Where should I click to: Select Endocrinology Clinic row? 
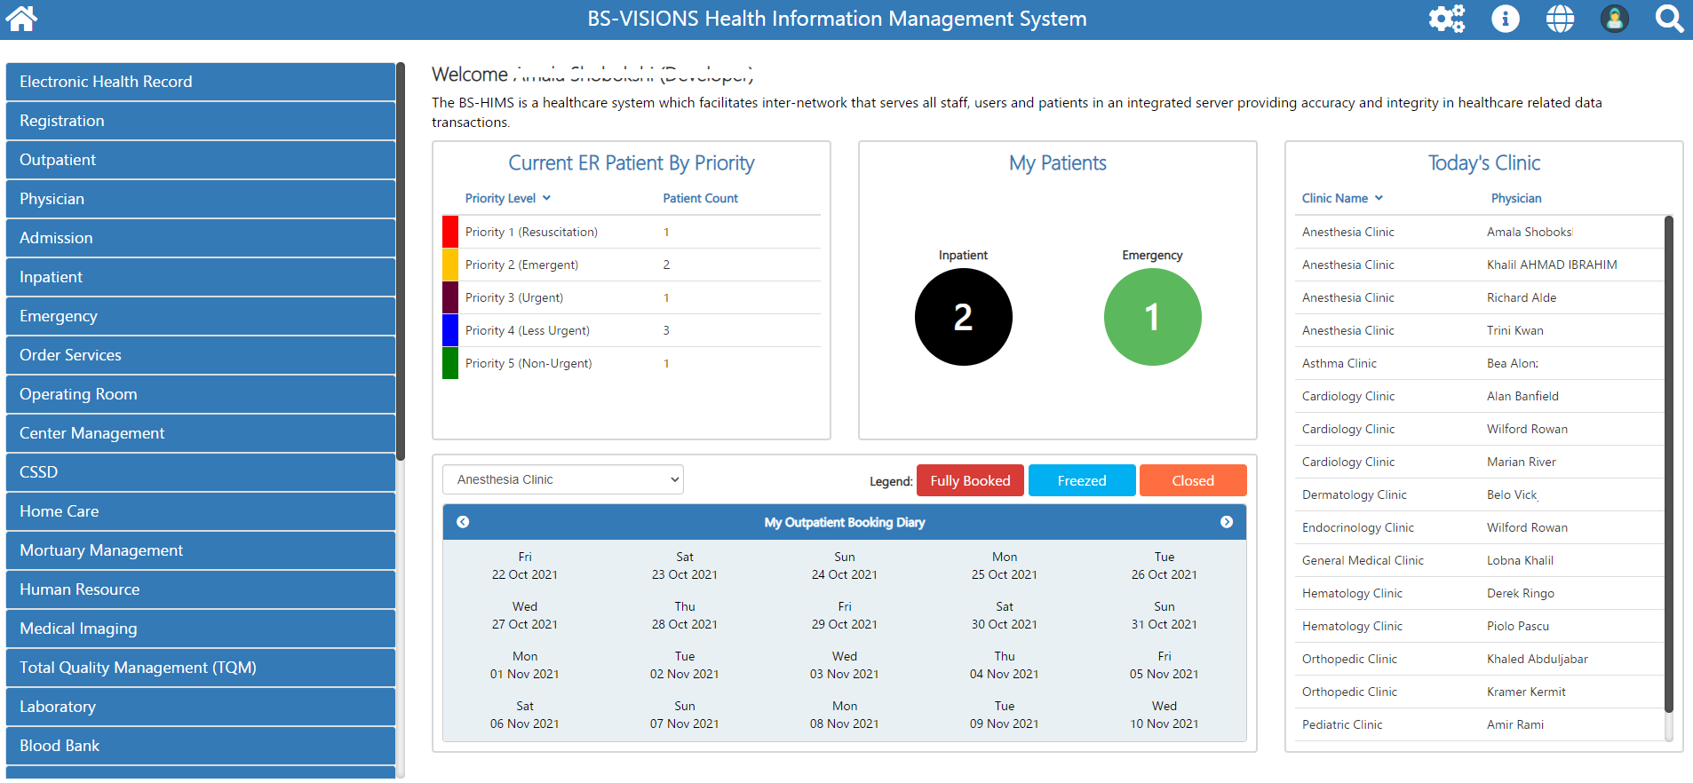pyautogui.click(x=1479, y=527)
